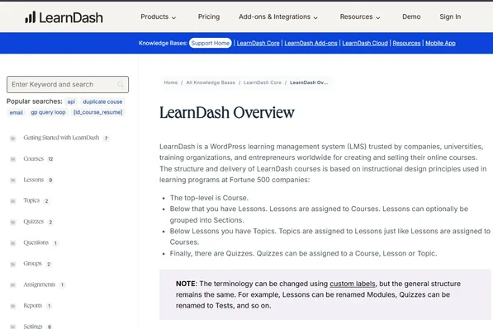Expand the Courses category
Image resolution: width=493 pixels, height=329 pixels.
pyautogui.click(x=33, y=159)
